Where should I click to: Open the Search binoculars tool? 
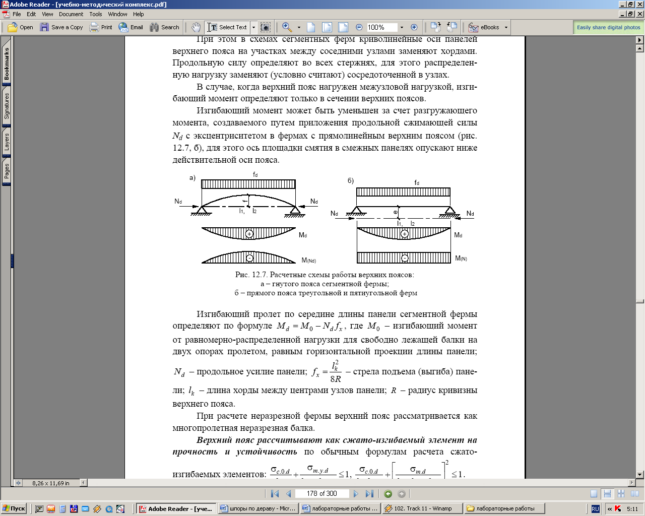(165, 27)
